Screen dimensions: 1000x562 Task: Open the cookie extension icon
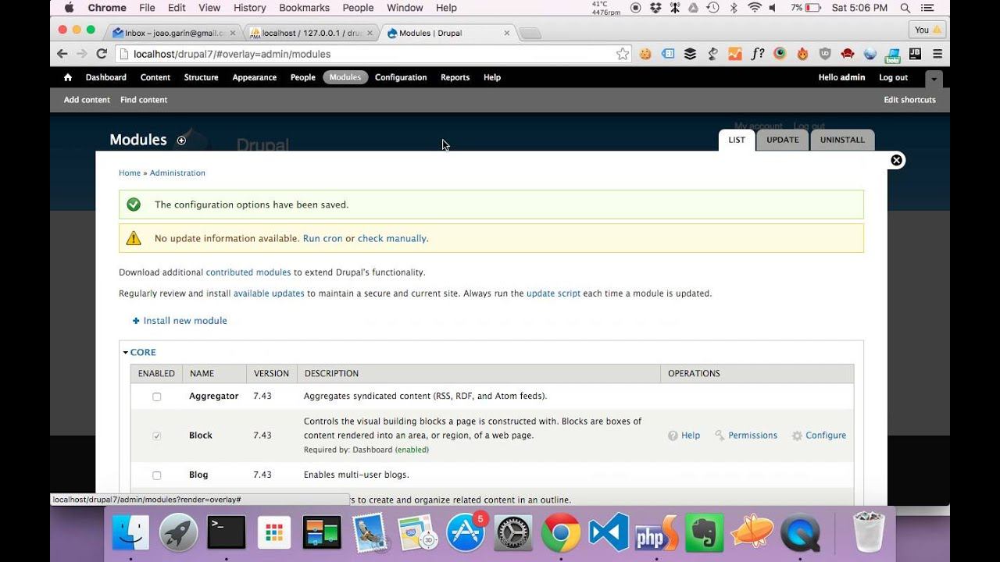pyautogui.click(x=645, y=54)
